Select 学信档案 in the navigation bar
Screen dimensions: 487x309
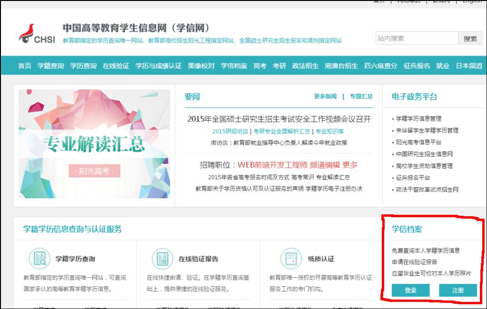[234, 66]
